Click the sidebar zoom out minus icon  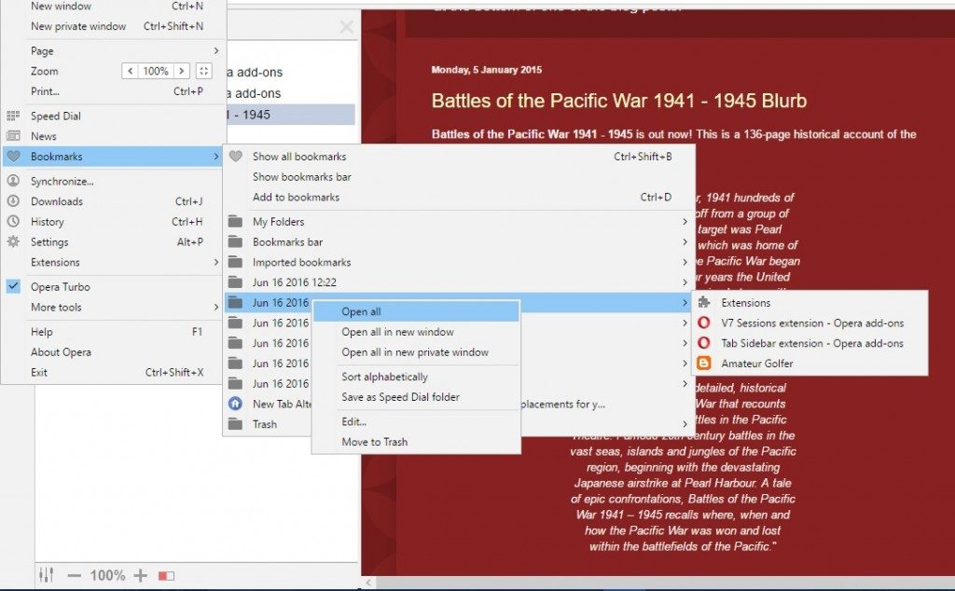(x=75, y=575)
